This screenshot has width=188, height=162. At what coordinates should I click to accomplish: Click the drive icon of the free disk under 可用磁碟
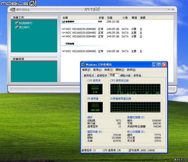pos(63,51)
